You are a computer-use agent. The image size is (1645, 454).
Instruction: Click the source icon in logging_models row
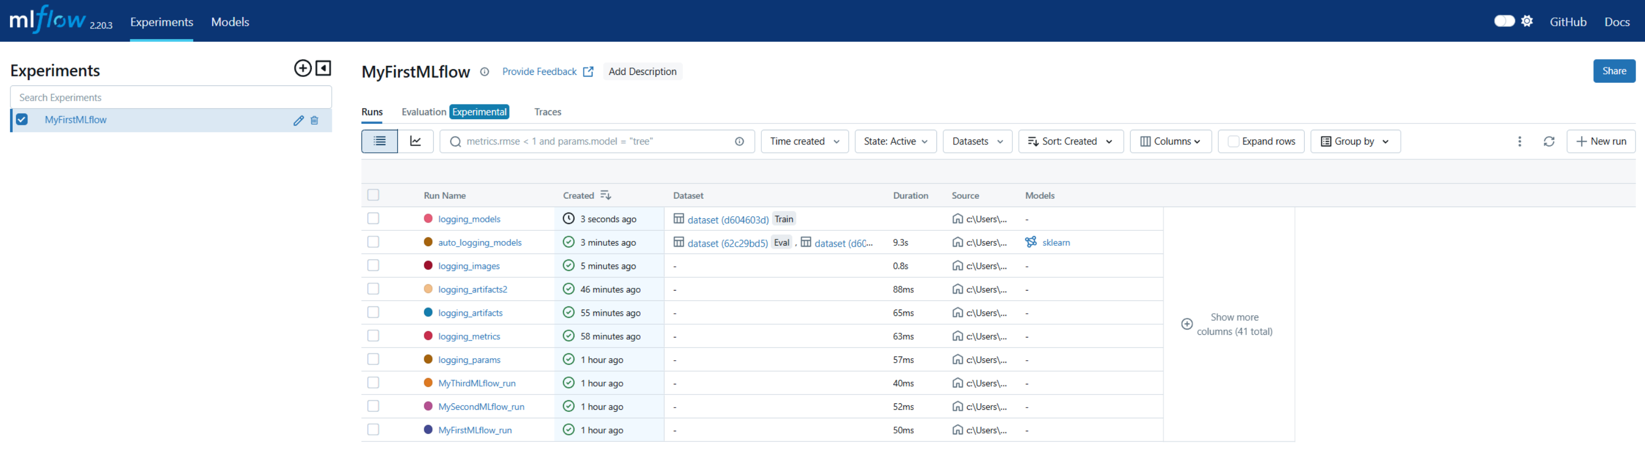(957, 218)
